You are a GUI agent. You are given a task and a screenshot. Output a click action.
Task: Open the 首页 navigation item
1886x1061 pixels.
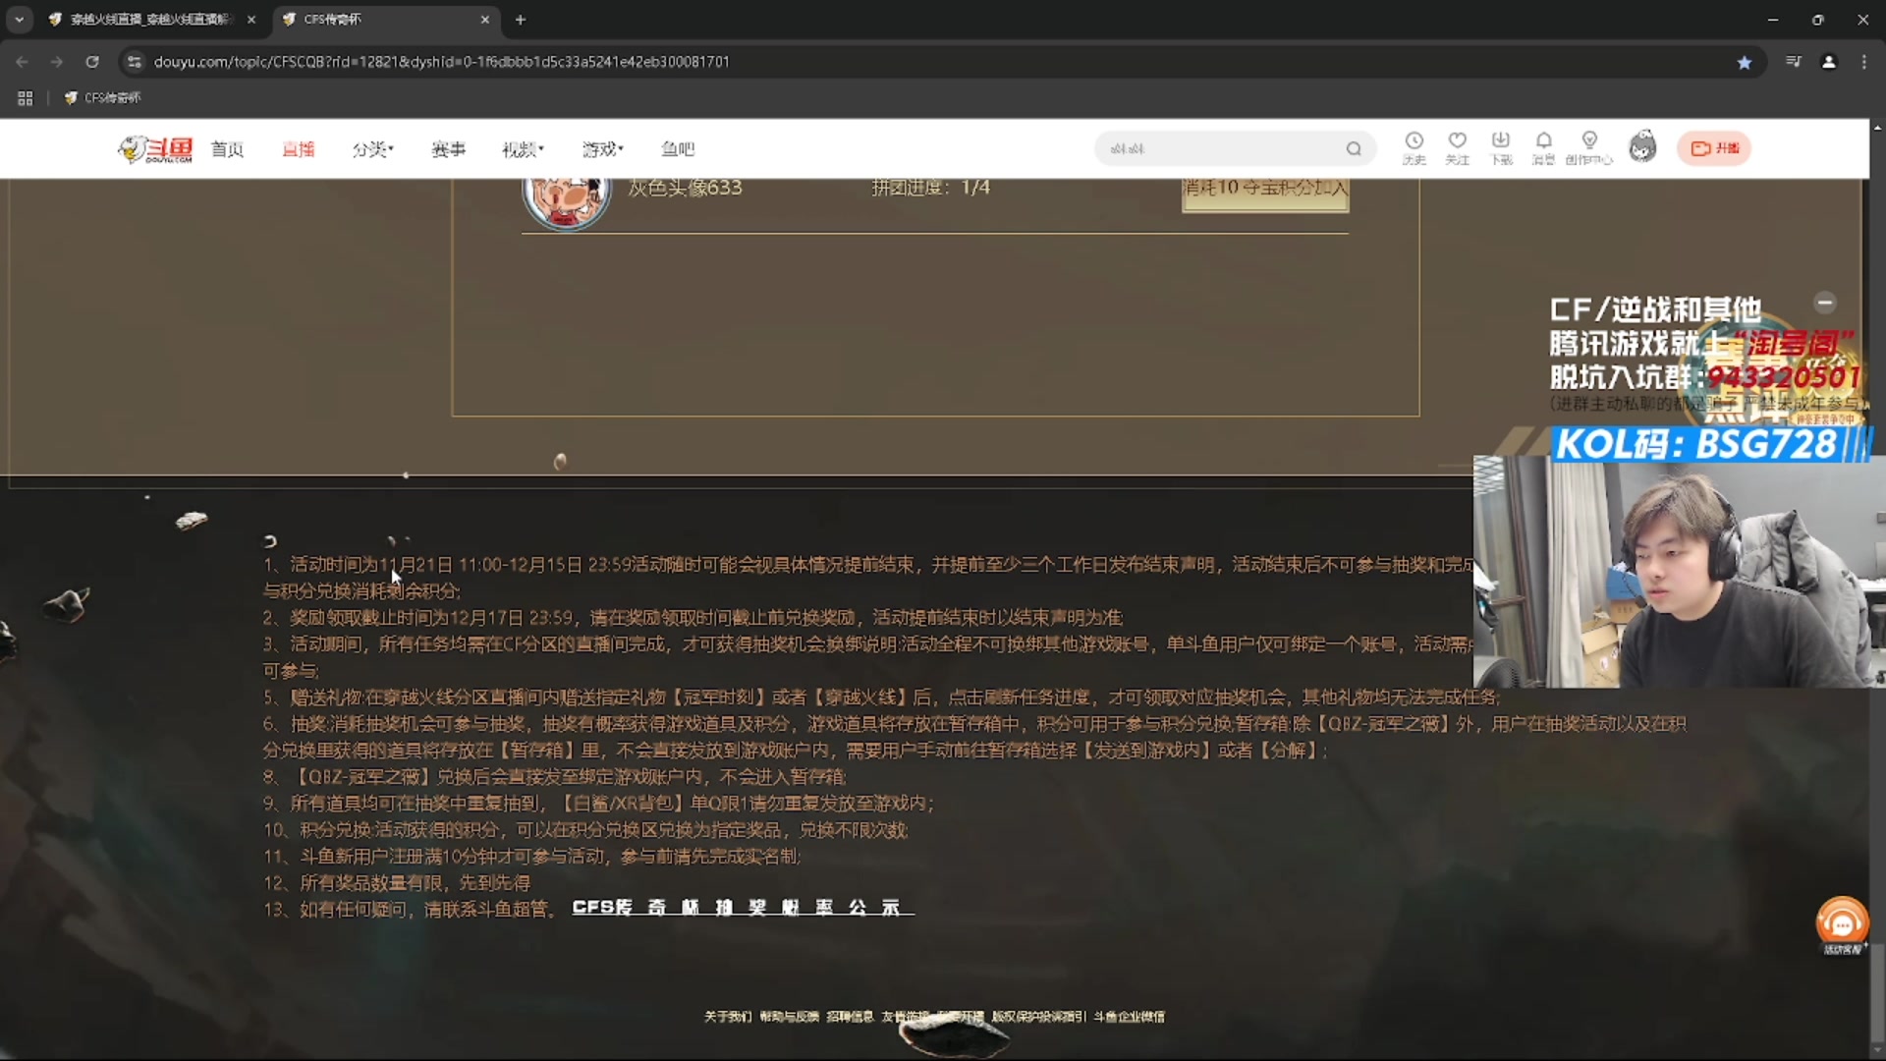pos(227,148)
